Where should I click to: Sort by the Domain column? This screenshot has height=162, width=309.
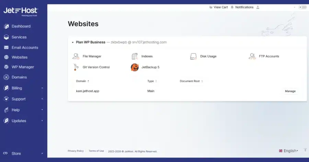pyautogui.click(x=82, y=81)
